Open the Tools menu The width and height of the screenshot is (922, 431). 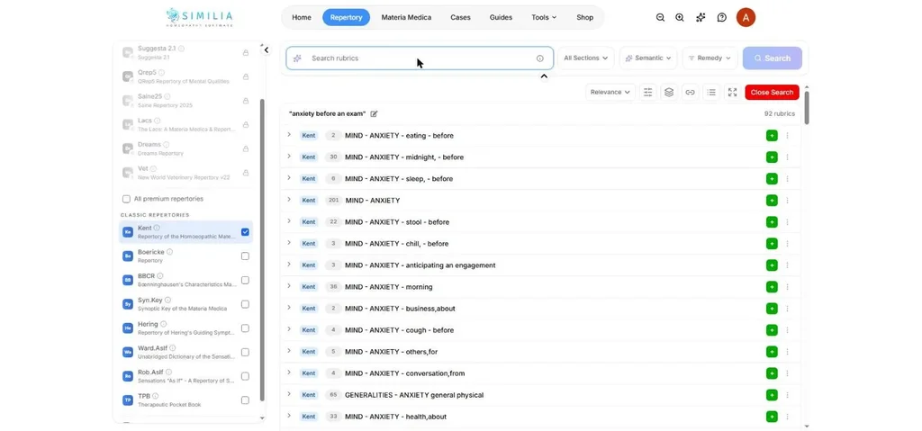[x=544, y=18]
